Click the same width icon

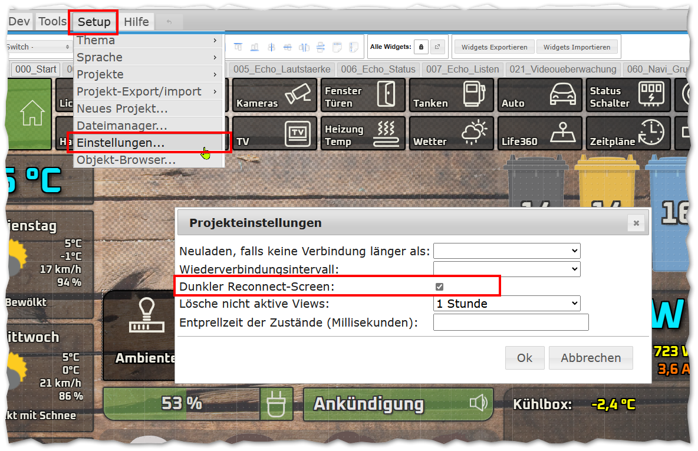(337, 47)
